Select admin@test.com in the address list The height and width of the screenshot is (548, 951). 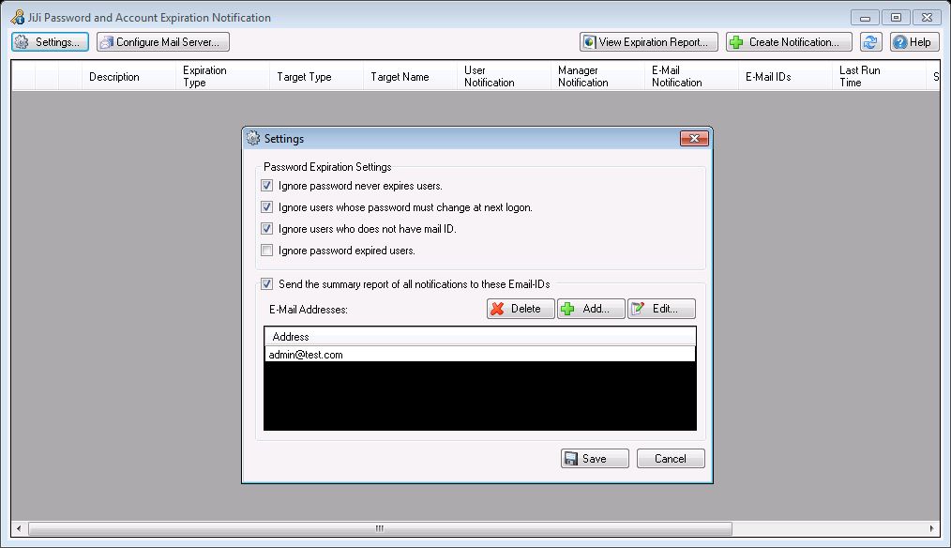[307, 355]
